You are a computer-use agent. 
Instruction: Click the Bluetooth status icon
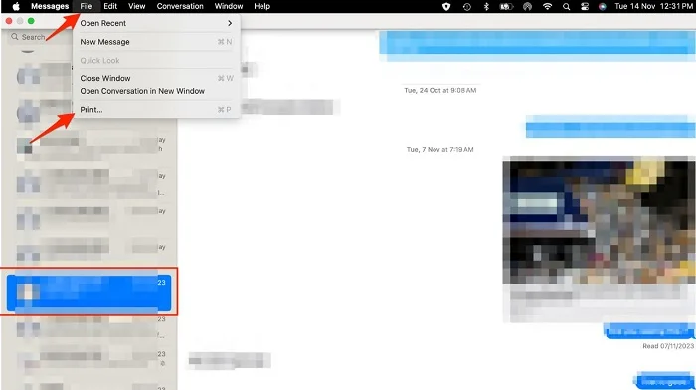pos(486,6)
